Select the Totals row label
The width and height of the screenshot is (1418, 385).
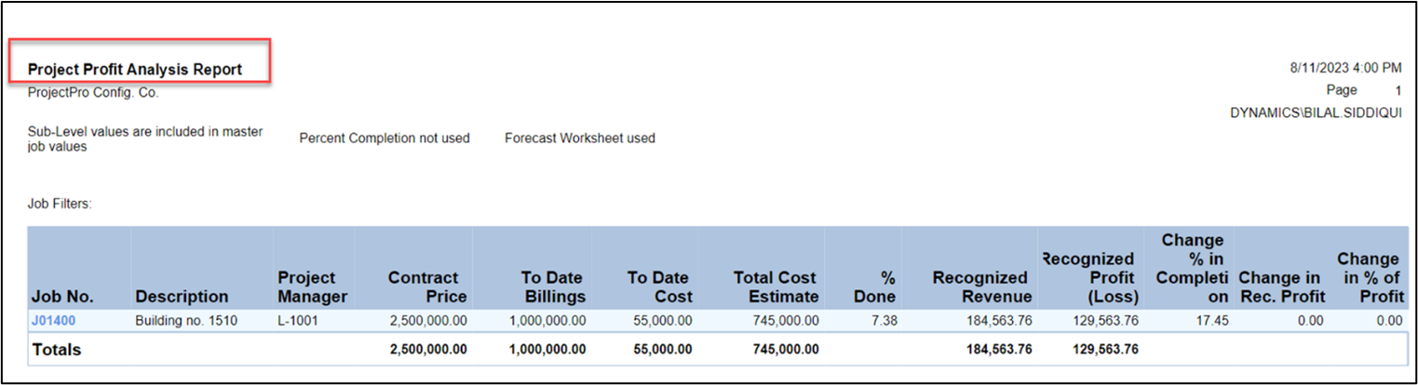[x=57, y=350]
